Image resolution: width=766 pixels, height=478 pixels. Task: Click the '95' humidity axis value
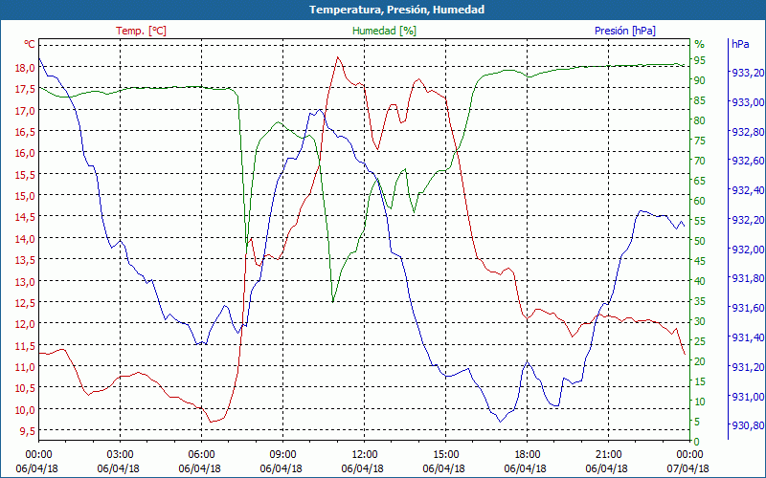click(700, 60)
